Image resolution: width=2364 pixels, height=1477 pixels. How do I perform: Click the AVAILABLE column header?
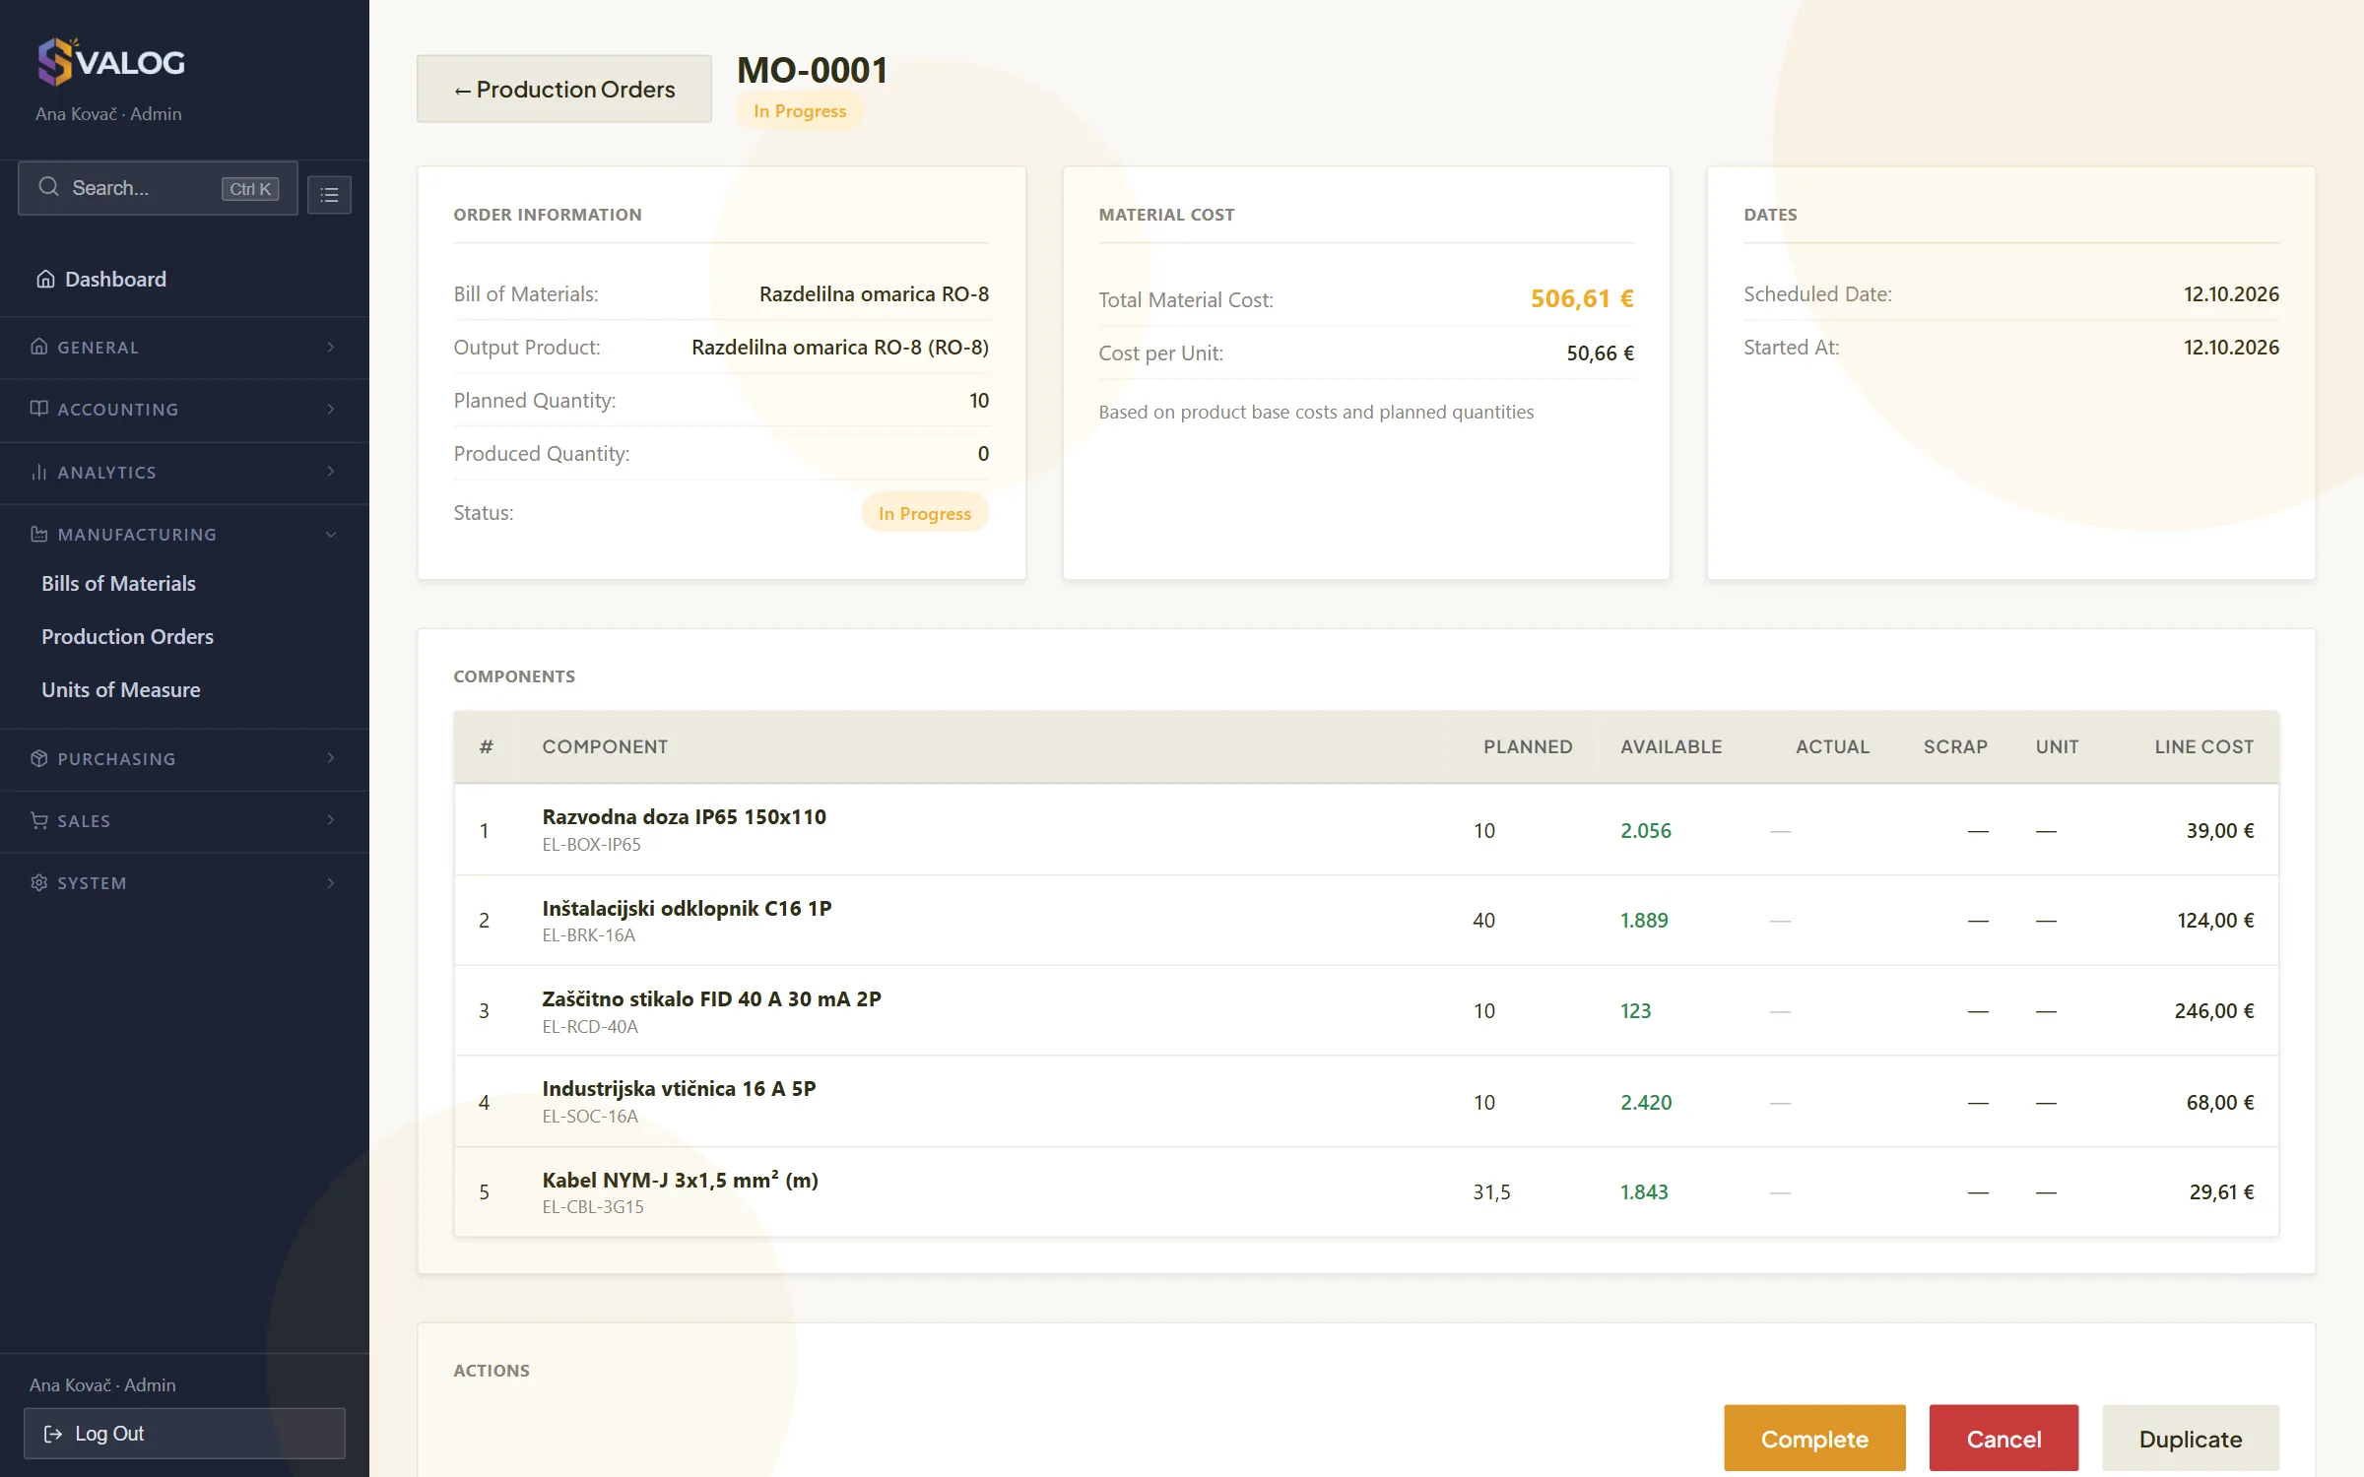1671,747
